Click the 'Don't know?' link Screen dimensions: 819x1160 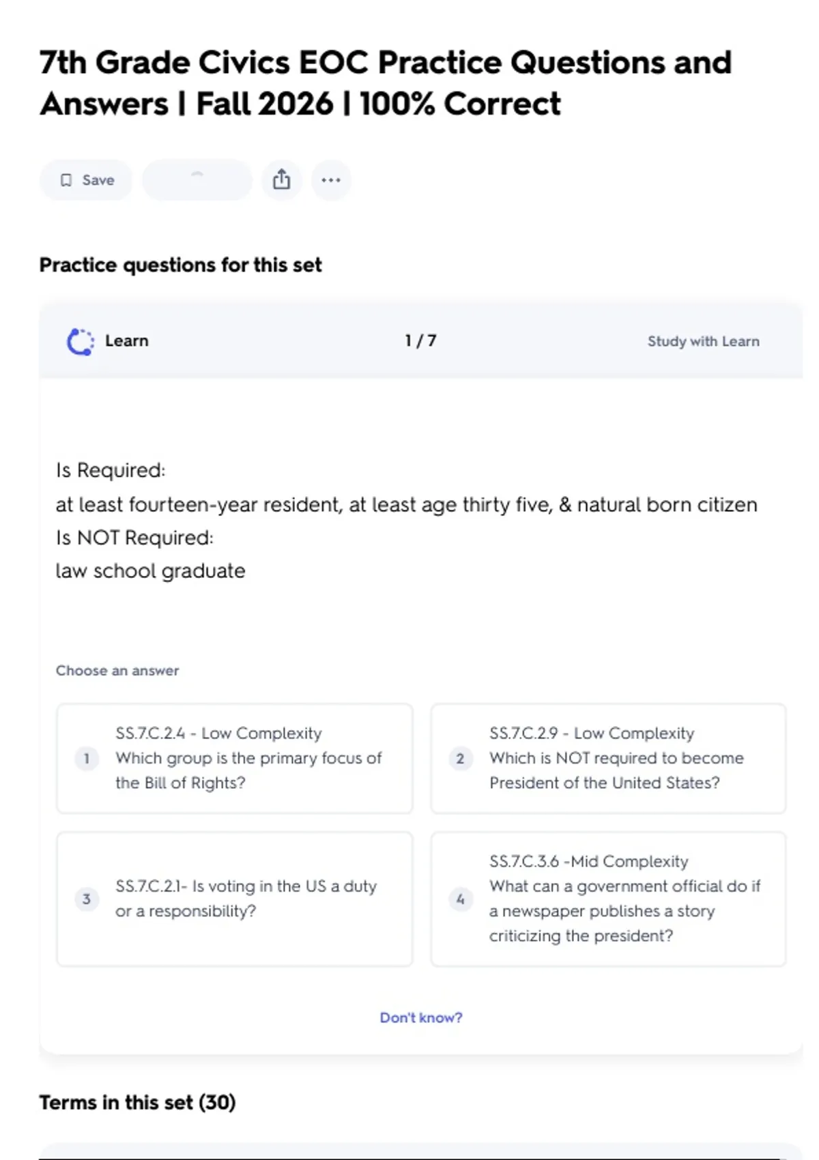(x=421, y=1017)
